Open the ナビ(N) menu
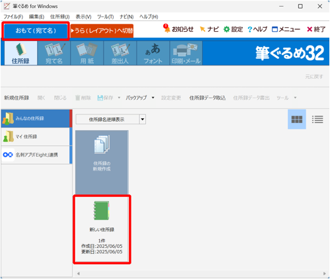330x279 pixels. [127, 17]
